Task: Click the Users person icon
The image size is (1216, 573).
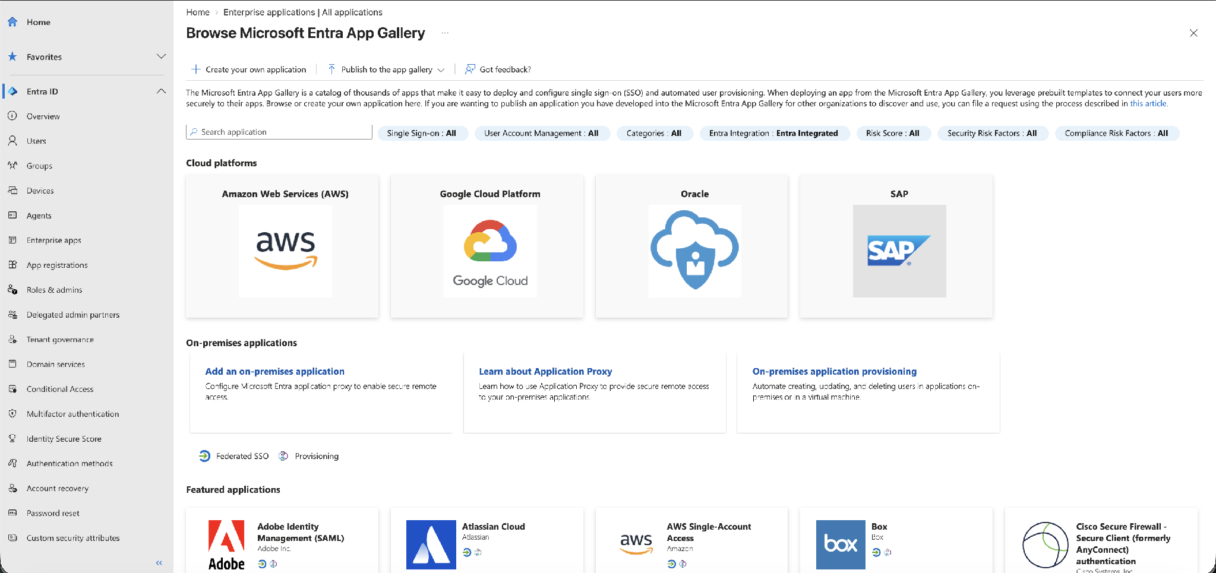Action: click(12, 141)
